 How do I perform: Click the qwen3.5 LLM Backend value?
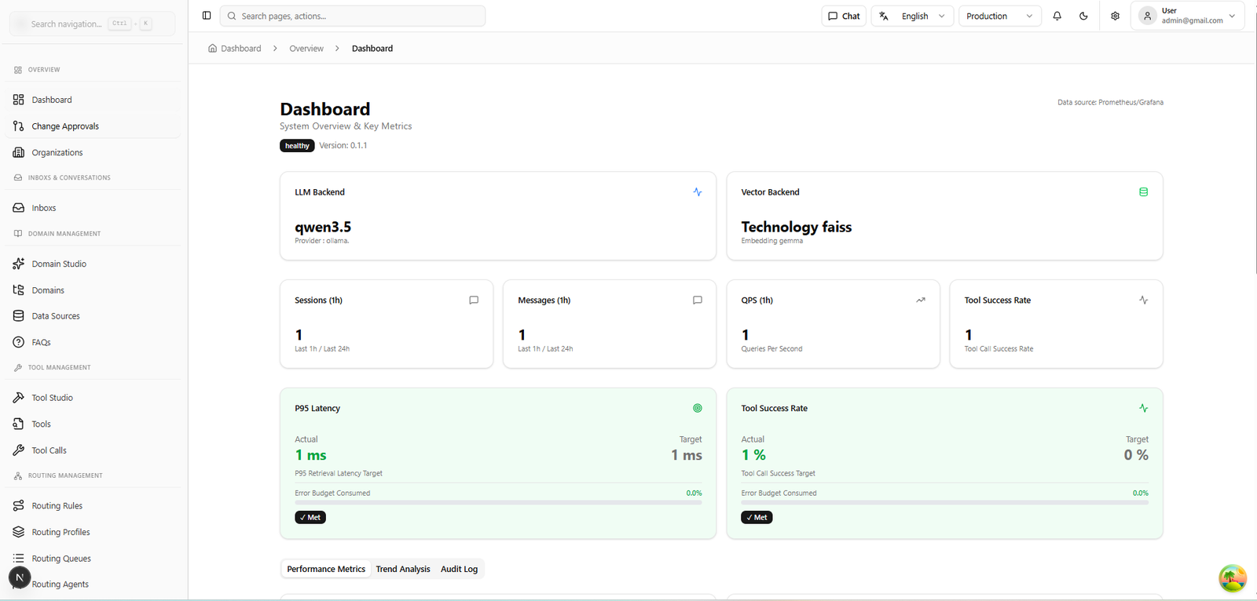323,227
